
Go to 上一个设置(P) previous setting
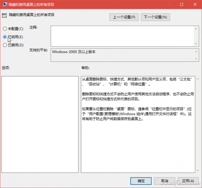pyautogui.click(x=124, y=17)
